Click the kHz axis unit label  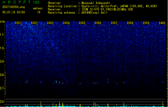[2, 22]
